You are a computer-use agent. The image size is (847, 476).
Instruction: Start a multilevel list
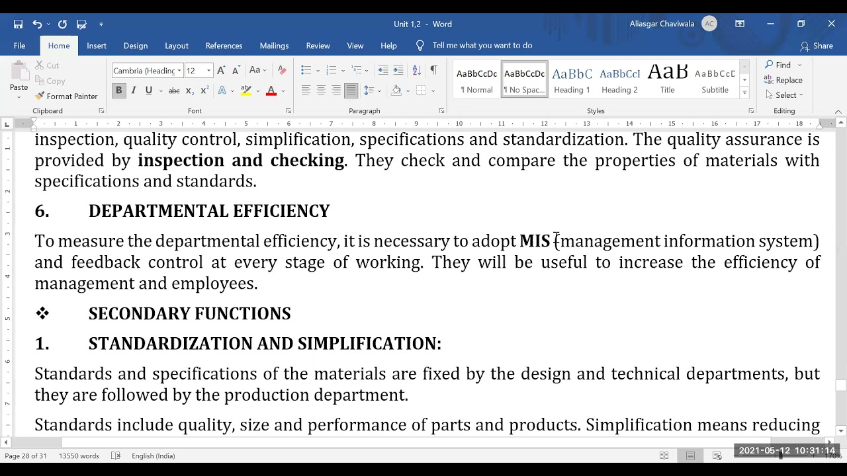pos(357,70)
